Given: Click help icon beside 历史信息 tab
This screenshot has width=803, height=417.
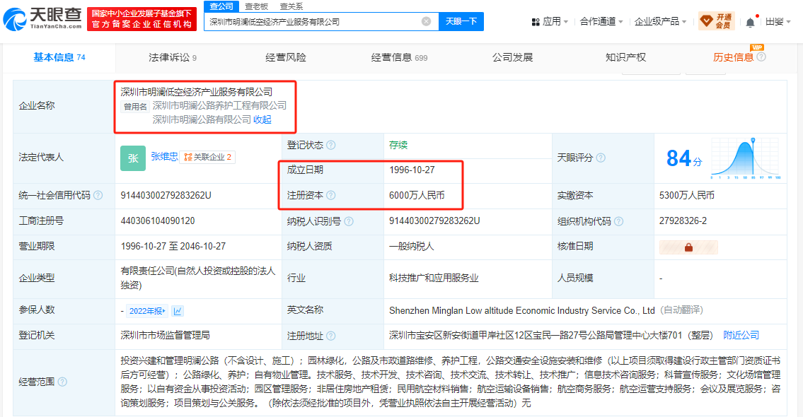Looking at the screenshot, I should [x=761, y=57].
